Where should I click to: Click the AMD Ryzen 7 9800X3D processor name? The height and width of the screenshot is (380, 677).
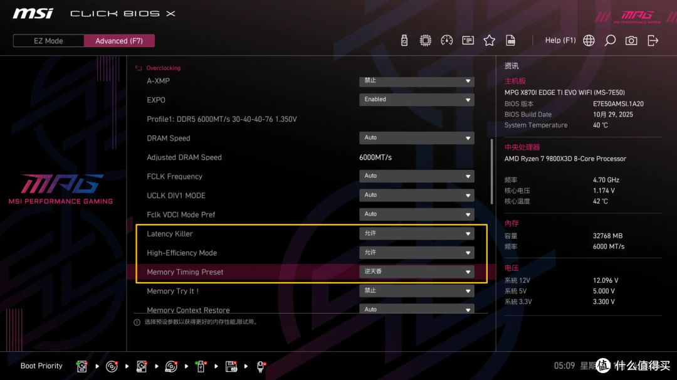565,159
